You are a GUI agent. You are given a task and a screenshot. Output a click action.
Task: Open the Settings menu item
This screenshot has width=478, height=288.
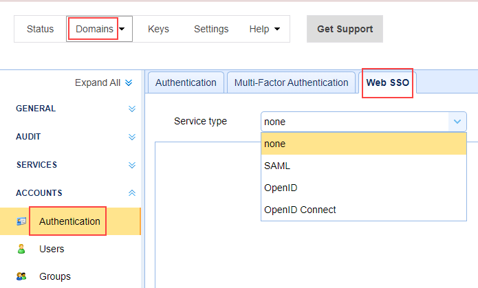pos(211,29)
